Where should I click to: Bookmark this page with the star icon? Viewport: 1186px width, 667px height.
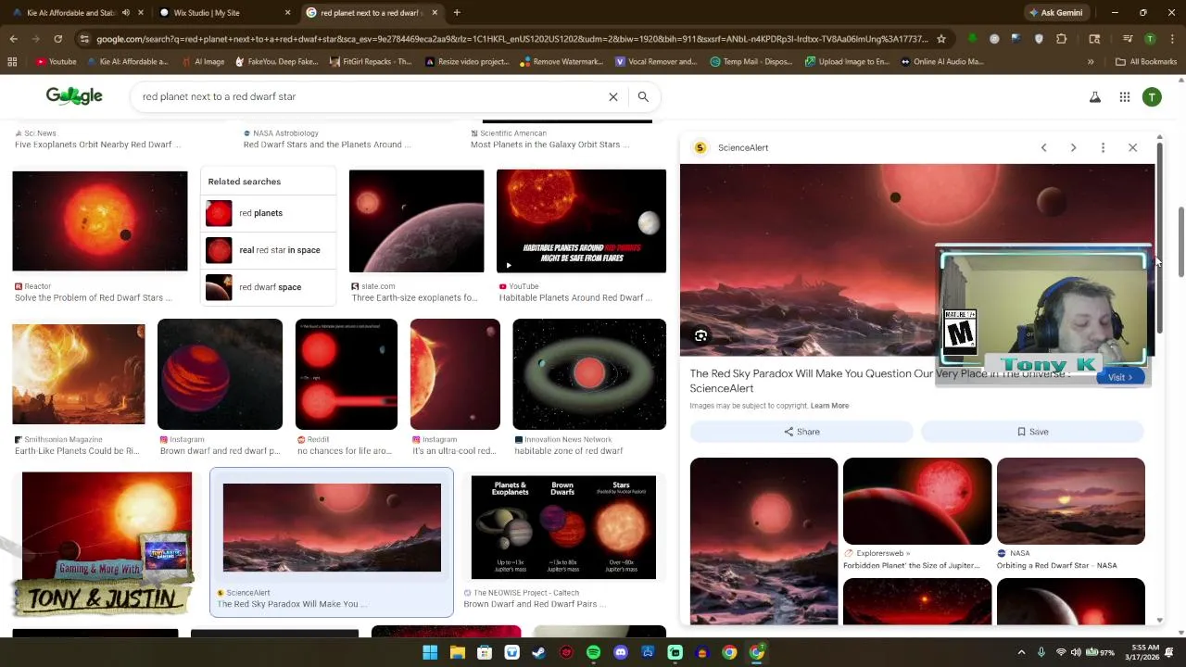coord(941,39)
